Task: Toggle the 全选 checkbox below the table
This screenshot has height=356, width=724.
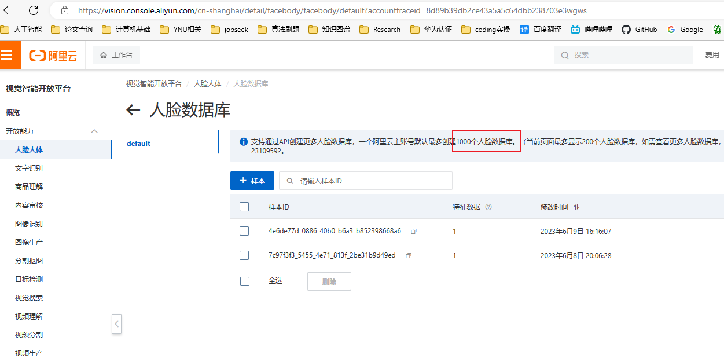Action: click(x=244, y=281)
